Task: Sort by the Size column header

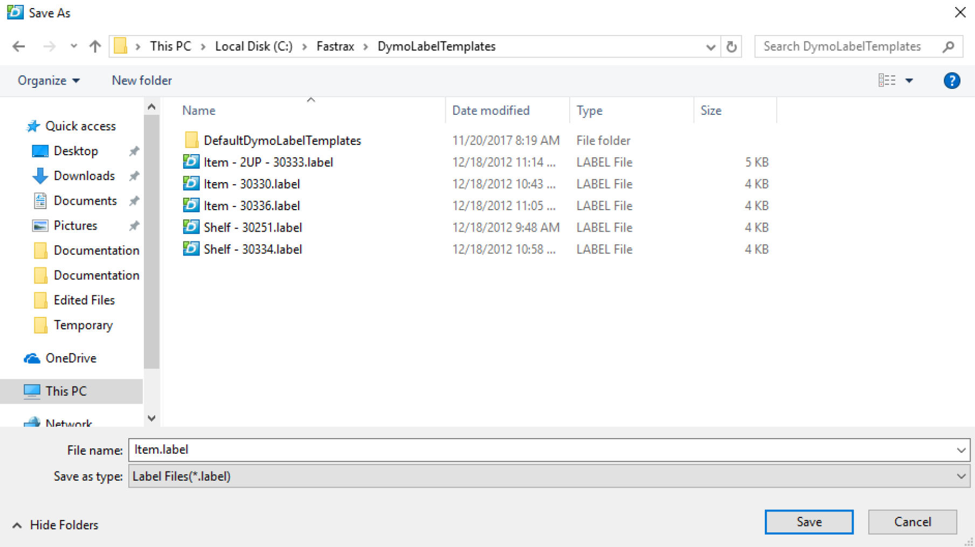Action: (x=711, y=110)
